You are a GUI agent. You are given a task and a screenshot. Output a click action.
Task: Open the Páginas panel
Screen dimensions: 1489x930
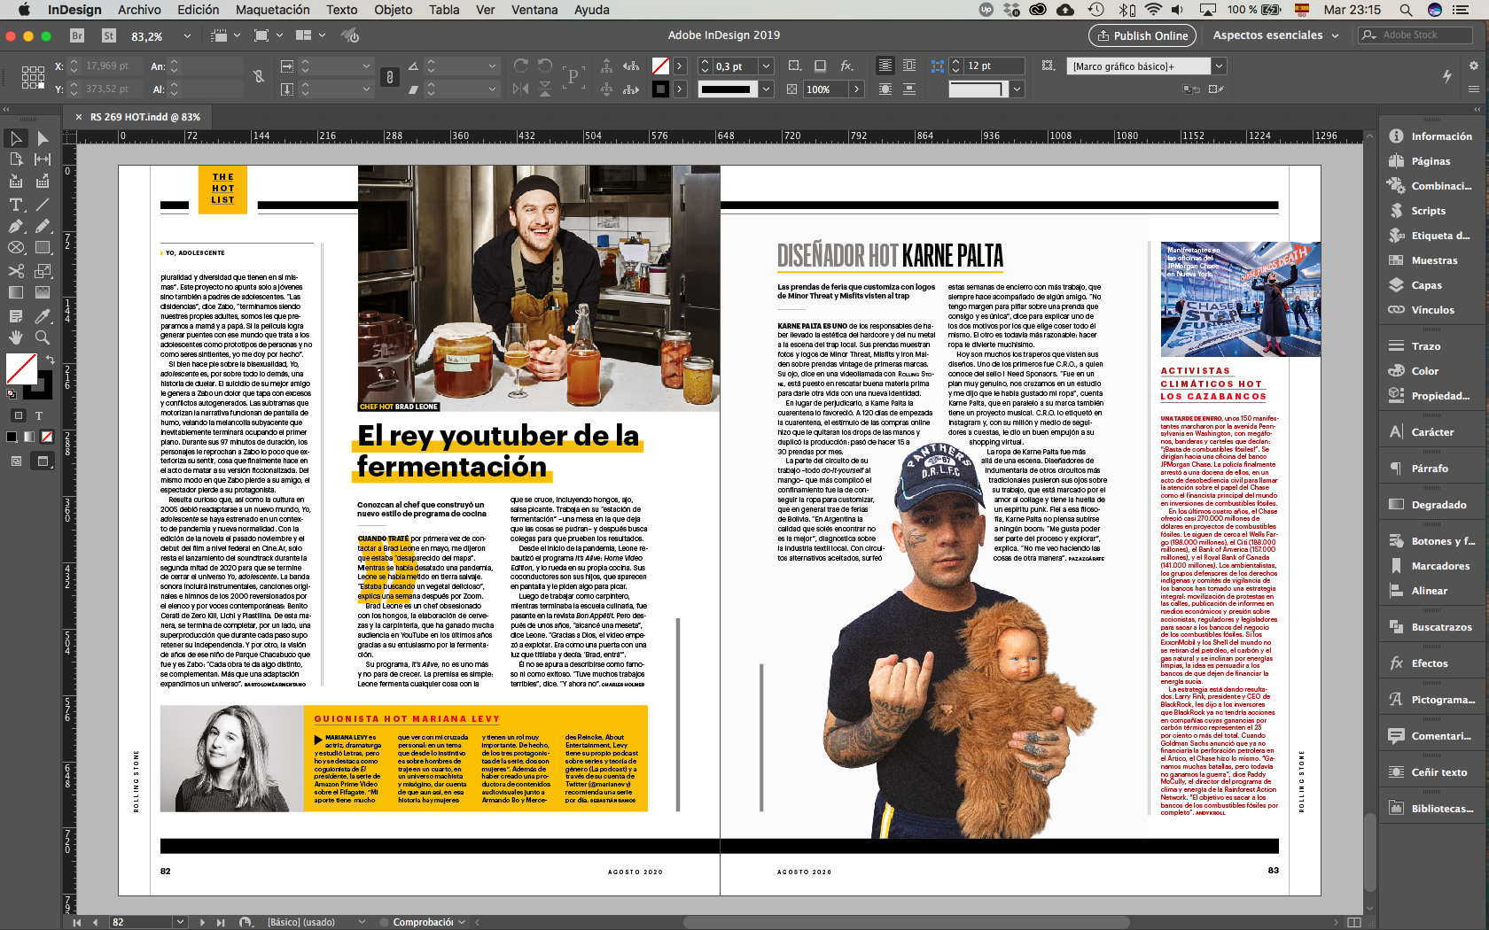coord(1431,161)
